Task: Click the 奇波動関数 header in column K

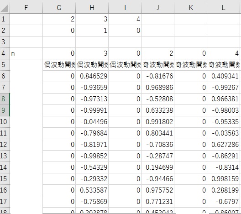Action: [191, 65]
